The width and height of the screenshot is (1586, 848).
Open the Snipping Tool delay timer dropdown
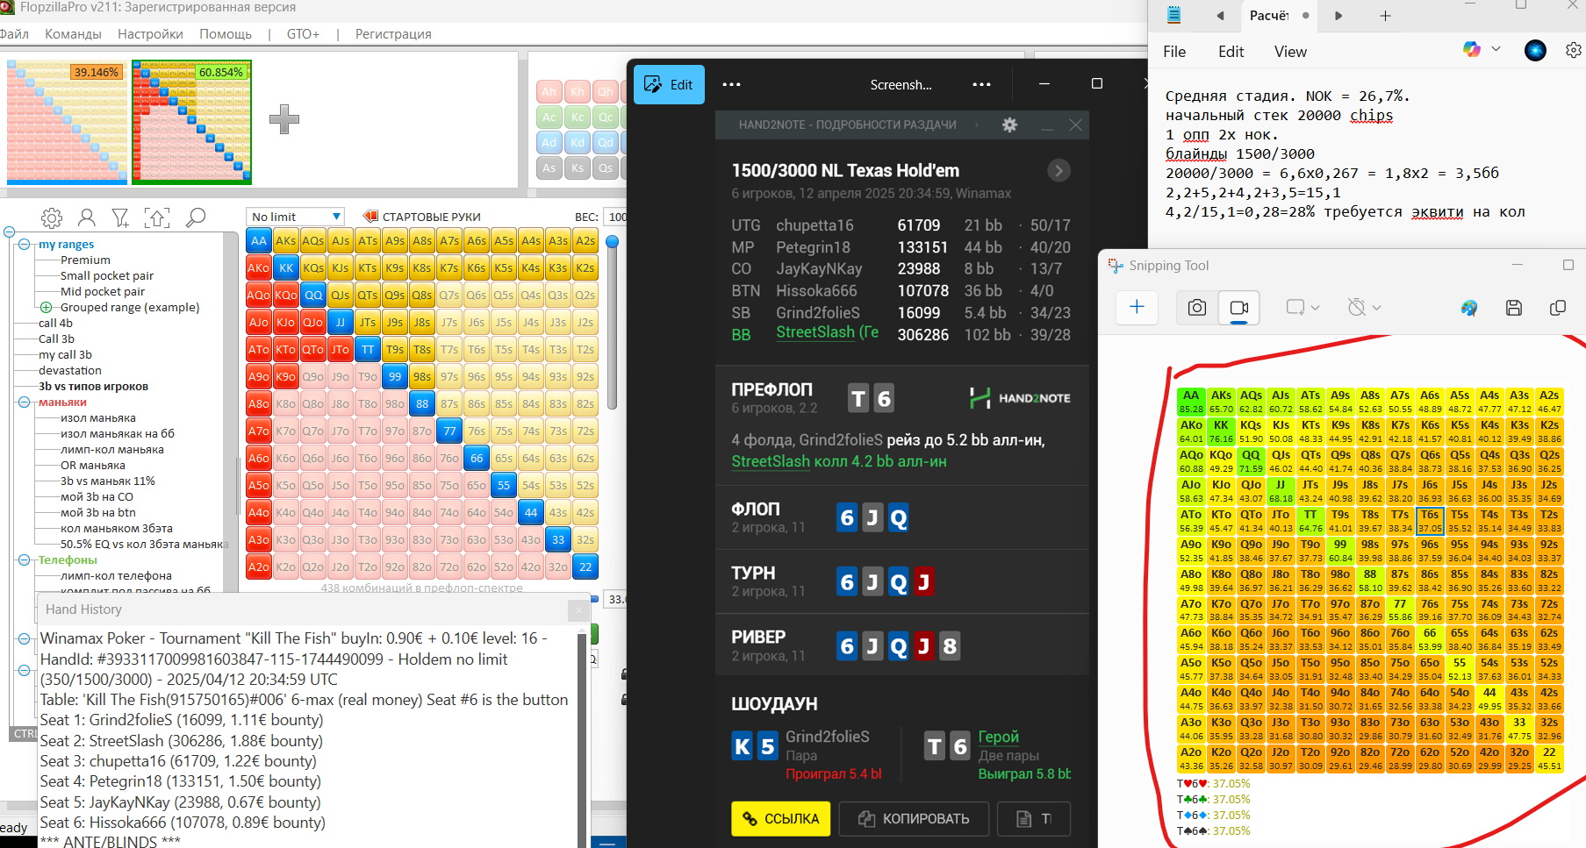coord(1364,307)
